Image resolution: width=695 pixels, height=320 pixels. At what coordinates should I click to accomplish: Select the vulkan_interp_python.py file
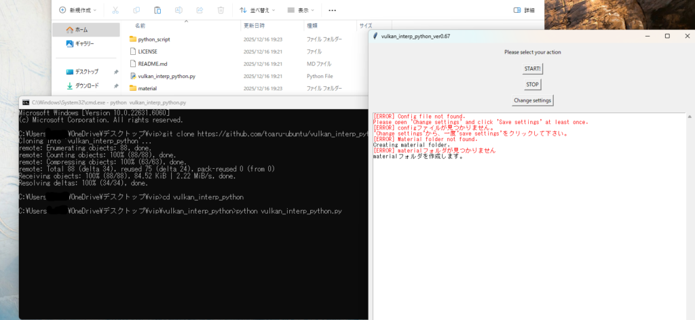point(166,76)
